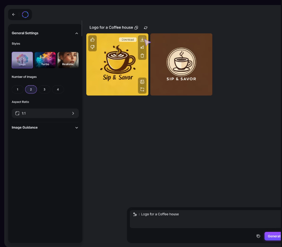Open the 1:1 aspect ratio selector

coord(45,113)
